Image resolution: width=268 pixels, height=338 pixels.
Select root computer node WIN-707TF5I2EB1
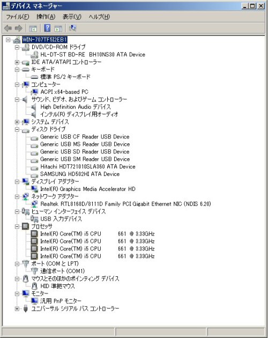click(45, 40)
